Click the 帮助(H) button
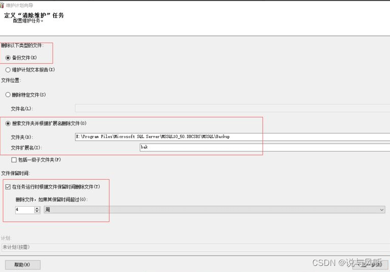Image resolution: width=390 pixels, height=272 pixels. coord(23,265)
